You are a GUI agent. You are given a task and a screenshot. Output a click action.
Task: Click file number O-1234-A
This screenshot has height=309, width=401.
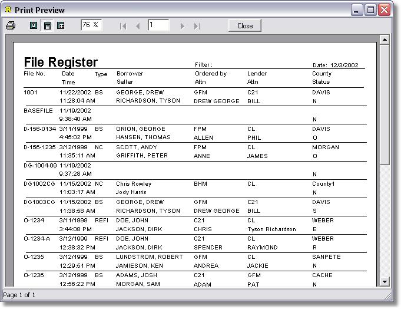[37, 239]
